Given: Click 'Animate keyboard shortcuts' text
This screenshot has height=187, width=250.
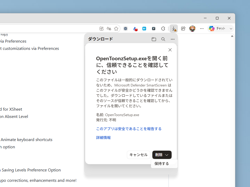Looking at the screenshot, I should tap(27, 140).
